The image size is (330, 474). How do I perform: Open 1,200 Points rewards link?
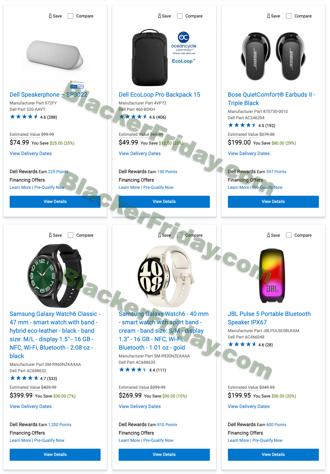point(60,425)
